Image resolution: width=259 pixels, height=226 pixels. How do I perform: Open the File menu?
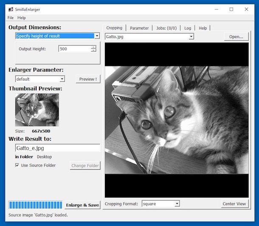(x=11, y=18)
